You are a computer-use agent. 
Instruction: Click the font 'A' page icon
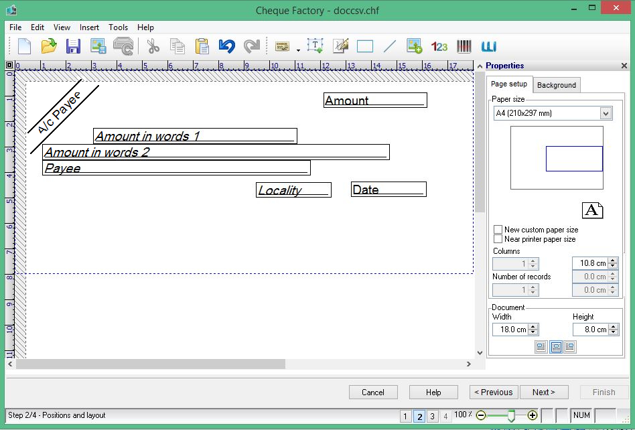[593, 210]
